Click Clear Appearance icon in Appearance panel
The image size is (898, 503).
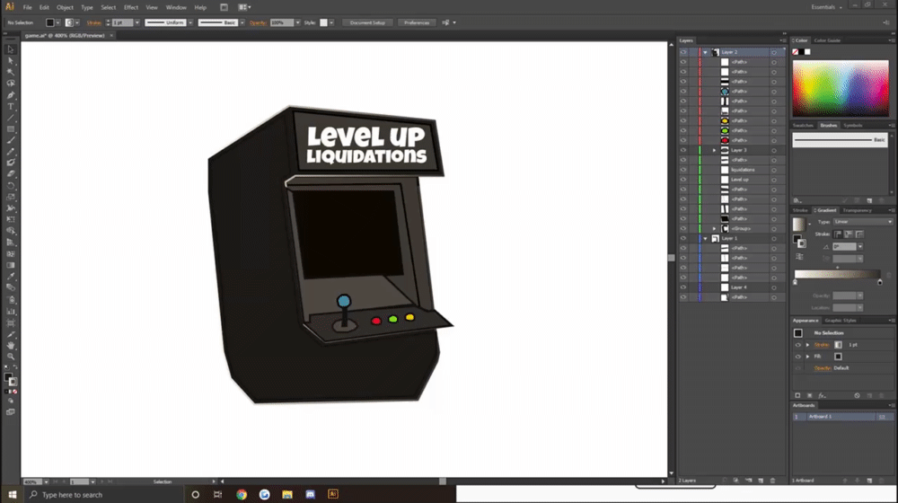click(x=857, y=395)
